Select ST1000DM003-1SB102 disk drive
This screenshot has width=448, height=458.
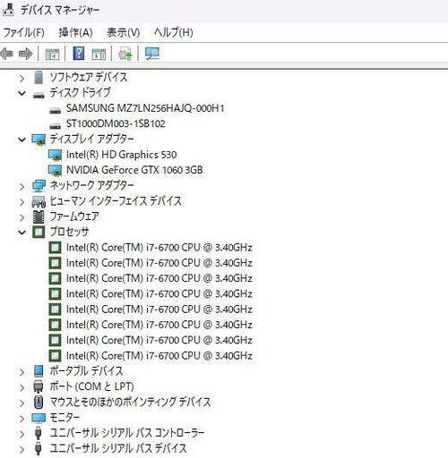tap(116, 123)
